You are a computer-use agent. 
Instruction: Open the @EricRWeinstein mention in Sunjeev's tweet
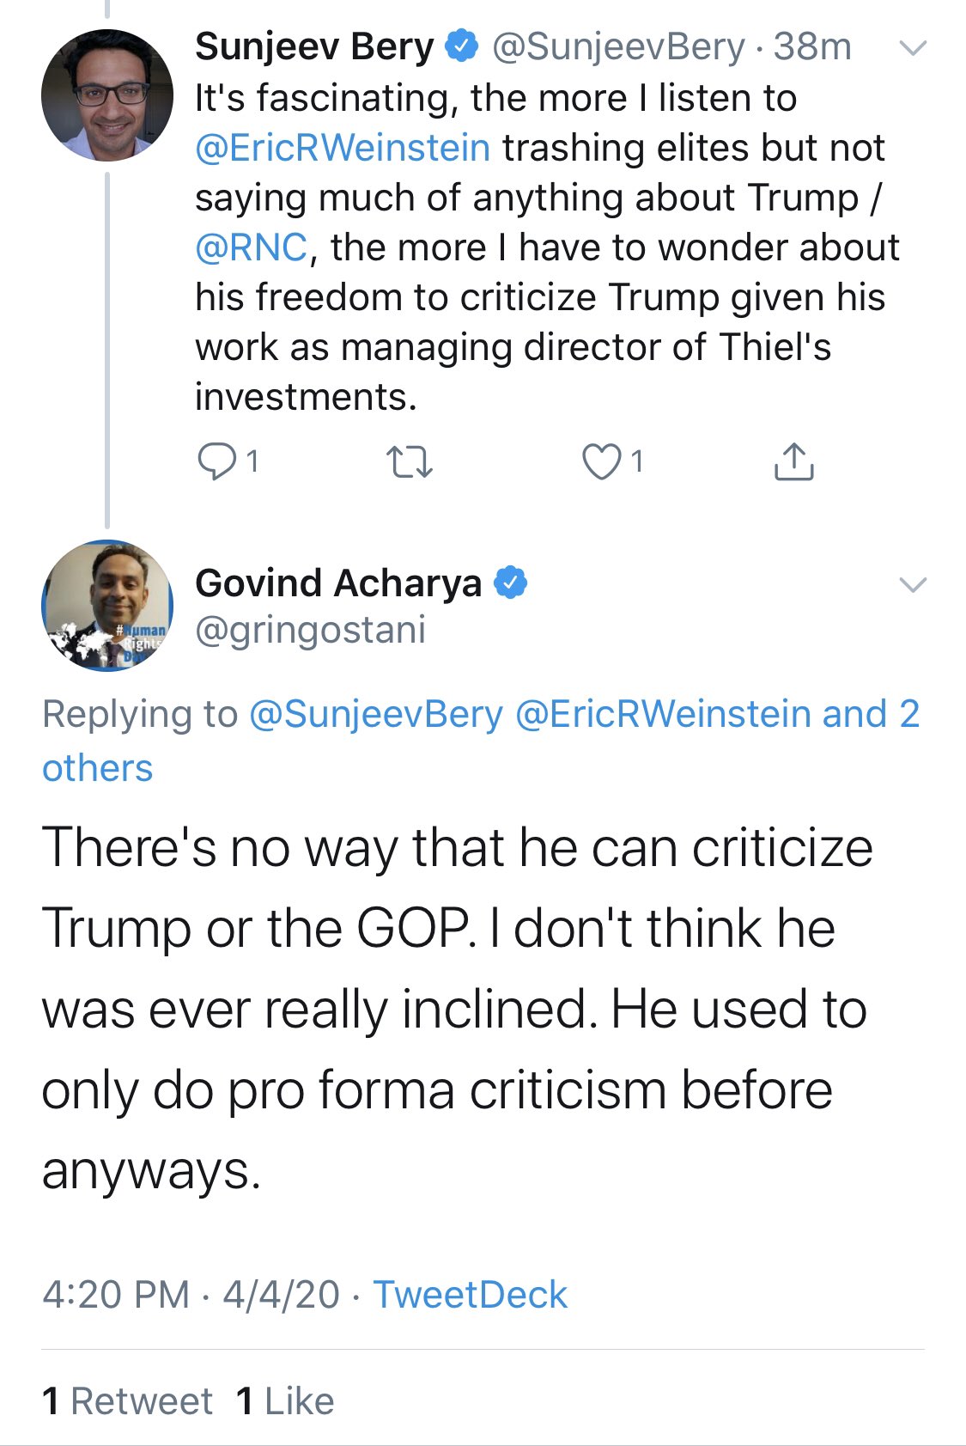[x=343, y=148]
